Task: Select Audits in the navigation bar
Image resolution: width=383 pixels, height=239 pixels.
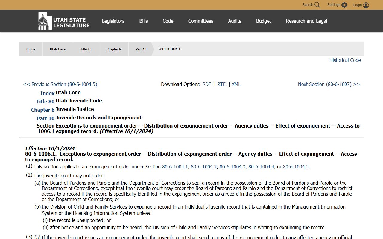Action: tap(235, 21)
